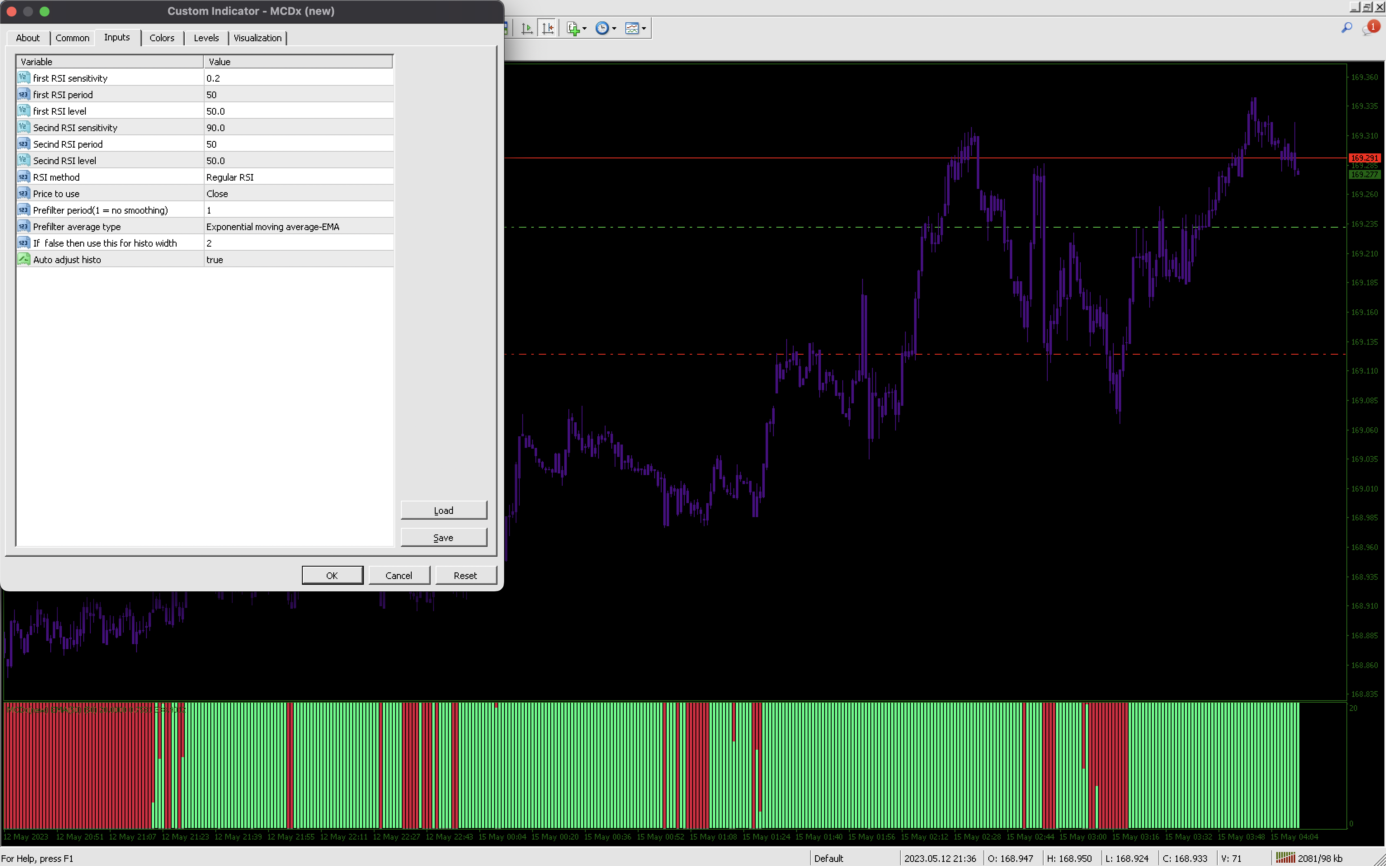
Task: Click the Periods clock icon
Action: pos(602,28)
